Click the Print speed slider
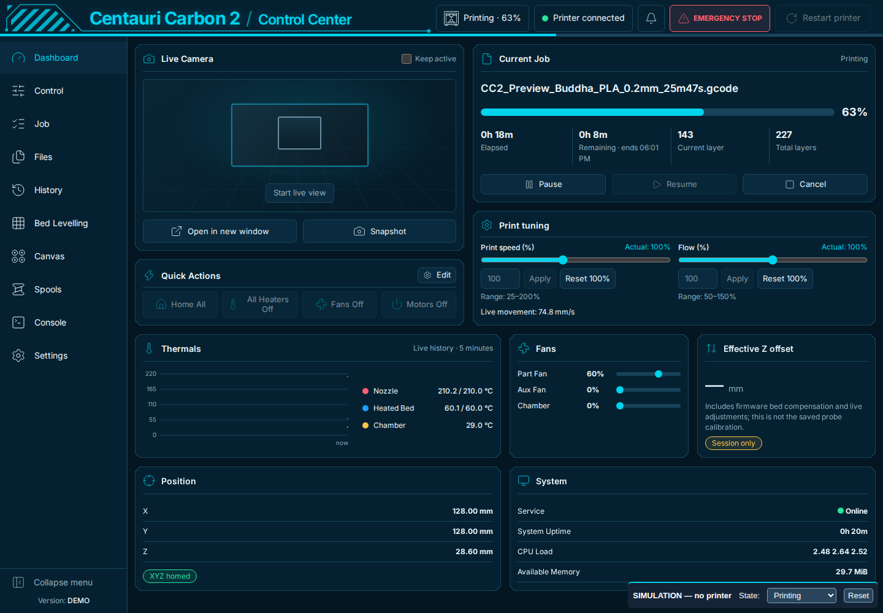Screen dimensions: 883x613 click(575, 260)
